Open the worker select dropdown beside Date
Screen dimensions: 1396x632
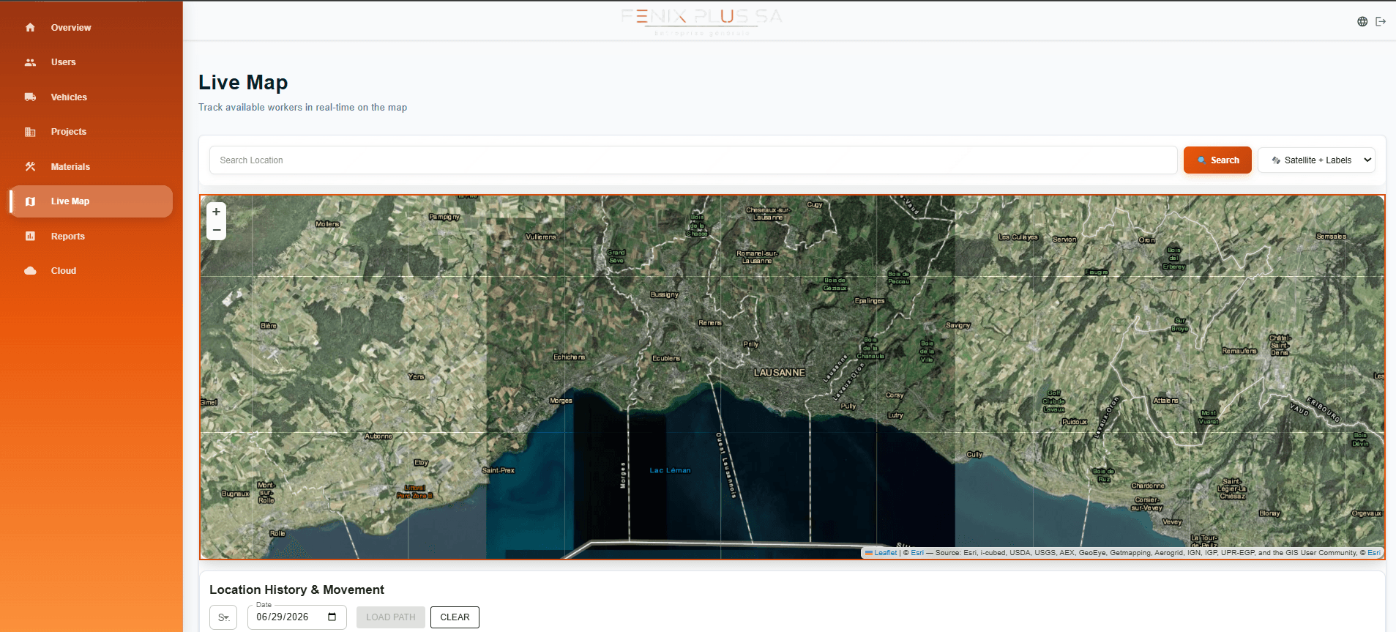[223, 617]
